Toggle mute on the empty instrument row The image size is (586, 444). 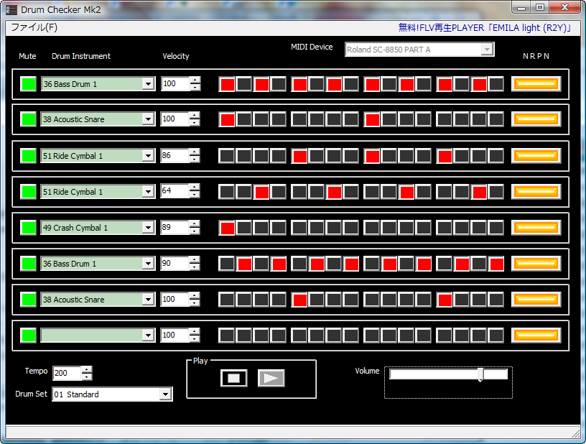pos(29,336)
